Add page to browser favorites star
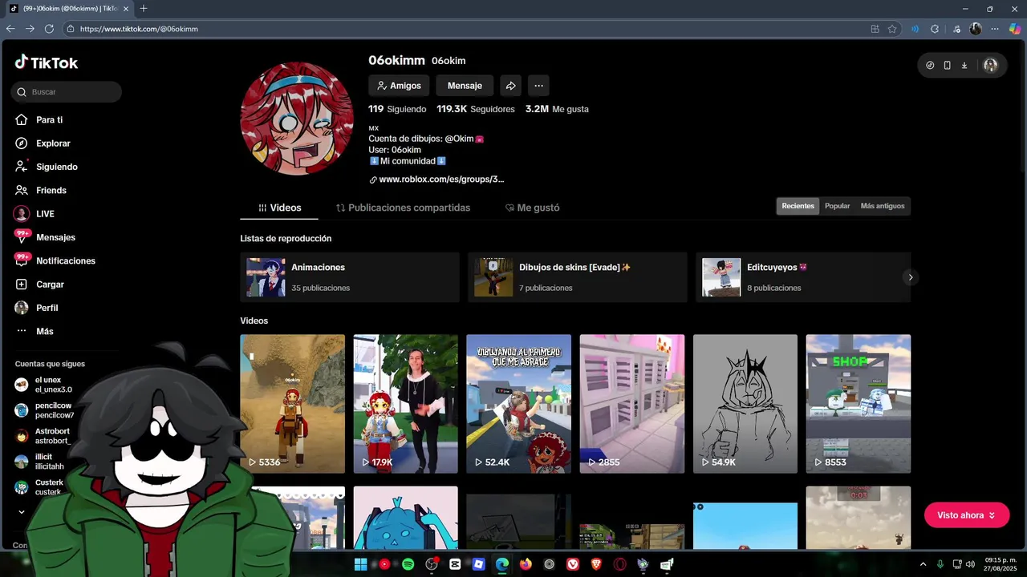Image resolution: width=1027 pixels, height=577 pixels. pyautogui.click(x=892, y=29)
